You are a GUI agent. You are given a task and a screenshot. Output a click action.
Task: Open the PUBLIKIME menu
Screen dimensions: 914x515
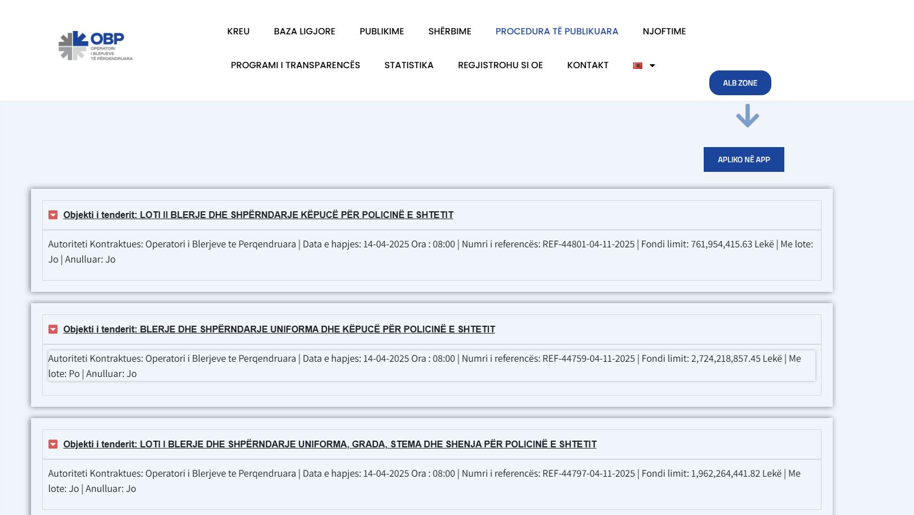tap(382, 32)
